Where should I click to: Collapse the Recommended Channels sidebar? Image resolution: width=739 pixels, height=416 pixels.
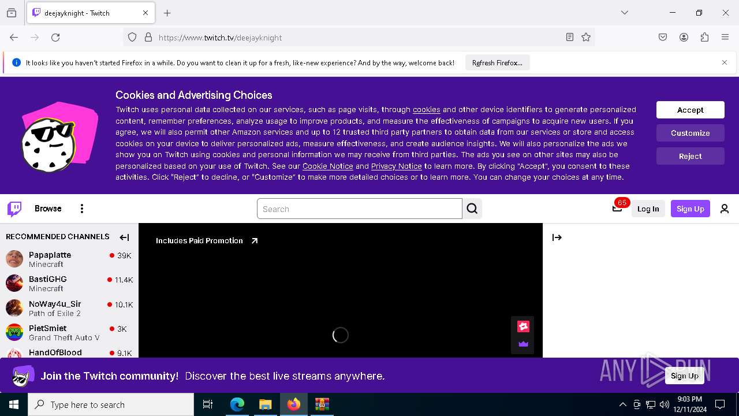[x=124, y=237]
